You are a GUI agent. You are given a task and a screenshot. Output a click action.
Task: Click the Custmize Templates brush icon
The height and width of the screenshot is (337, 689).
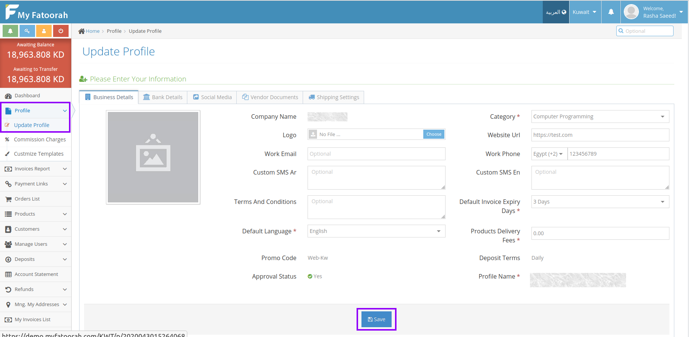point(7,154)
